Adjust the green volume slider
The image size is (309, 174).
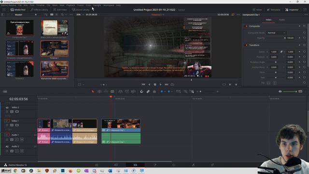coord(290,91)
